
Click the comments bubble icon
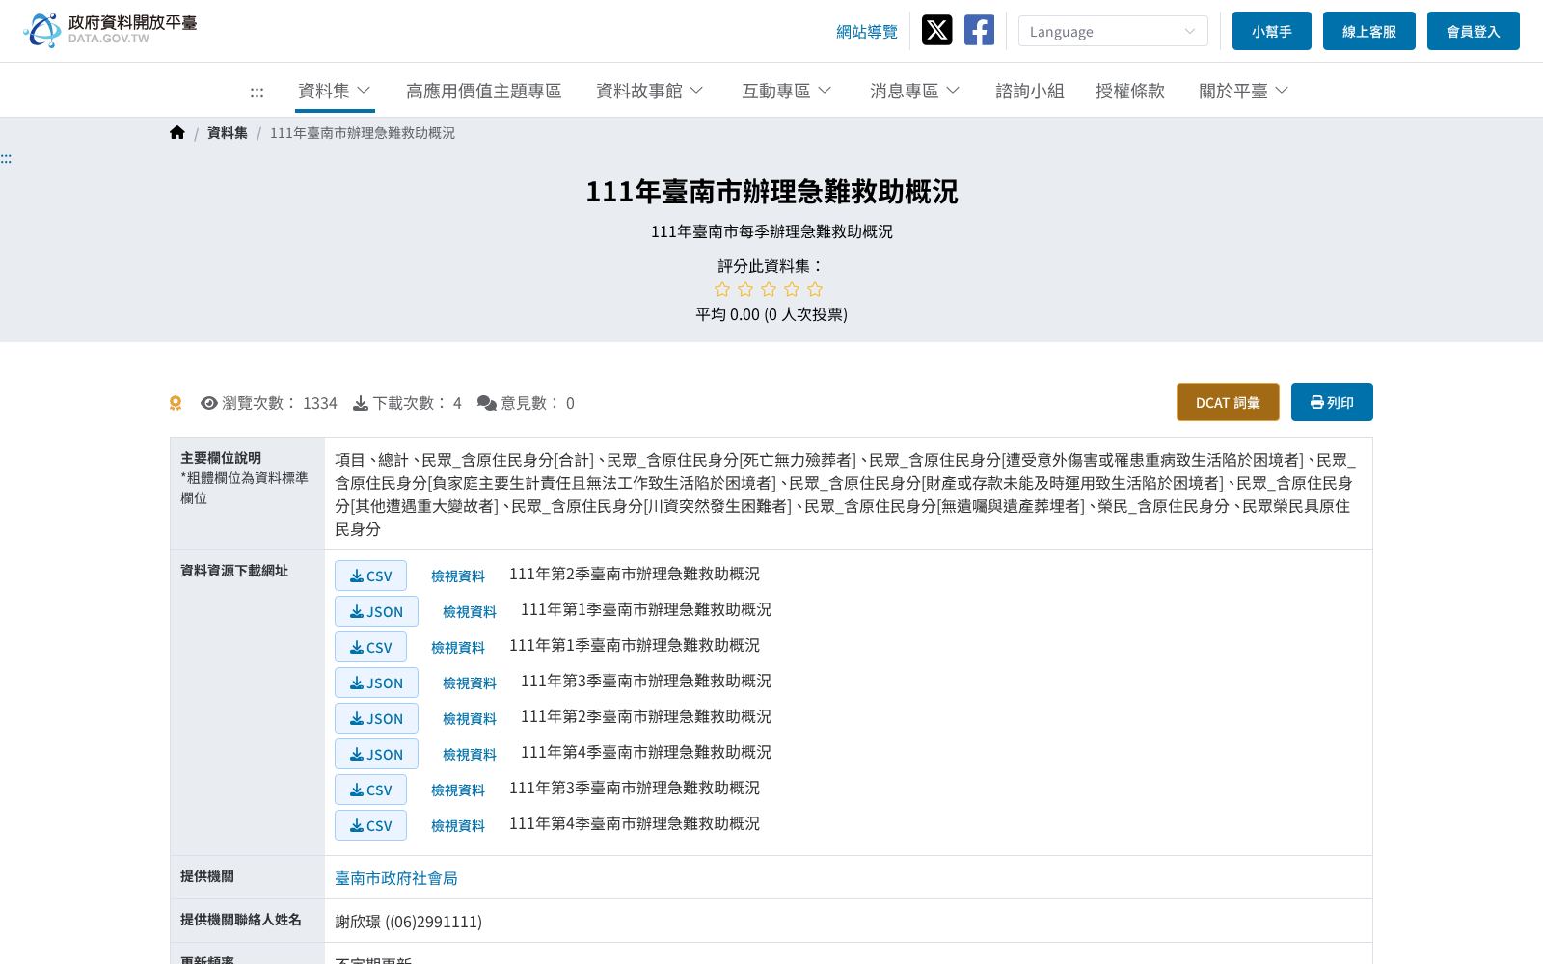click(x=487, y=403)
